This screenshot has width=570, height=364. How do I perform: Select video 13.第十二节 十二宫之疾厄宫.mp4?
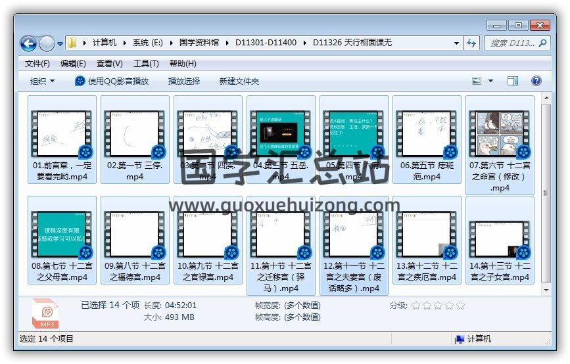(x=427, y=240)
